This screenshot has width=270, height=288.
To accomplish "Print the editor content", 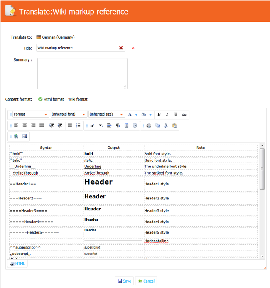I will click(x=149, y=126).
